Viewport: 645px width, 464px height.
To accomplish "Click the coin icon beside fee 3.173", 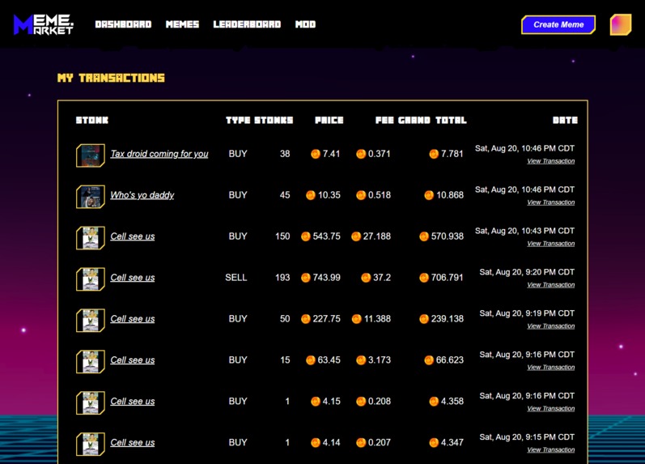I will (x=361, y=360).
